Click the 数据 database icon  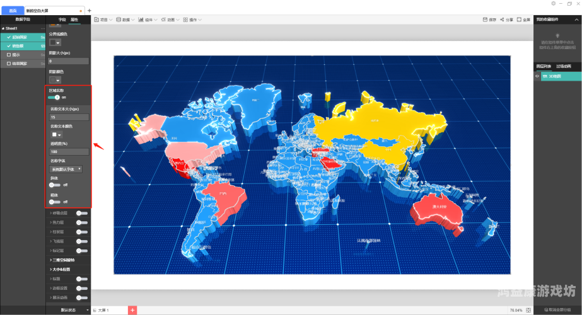pyautogui.click(x=119, y=20)
